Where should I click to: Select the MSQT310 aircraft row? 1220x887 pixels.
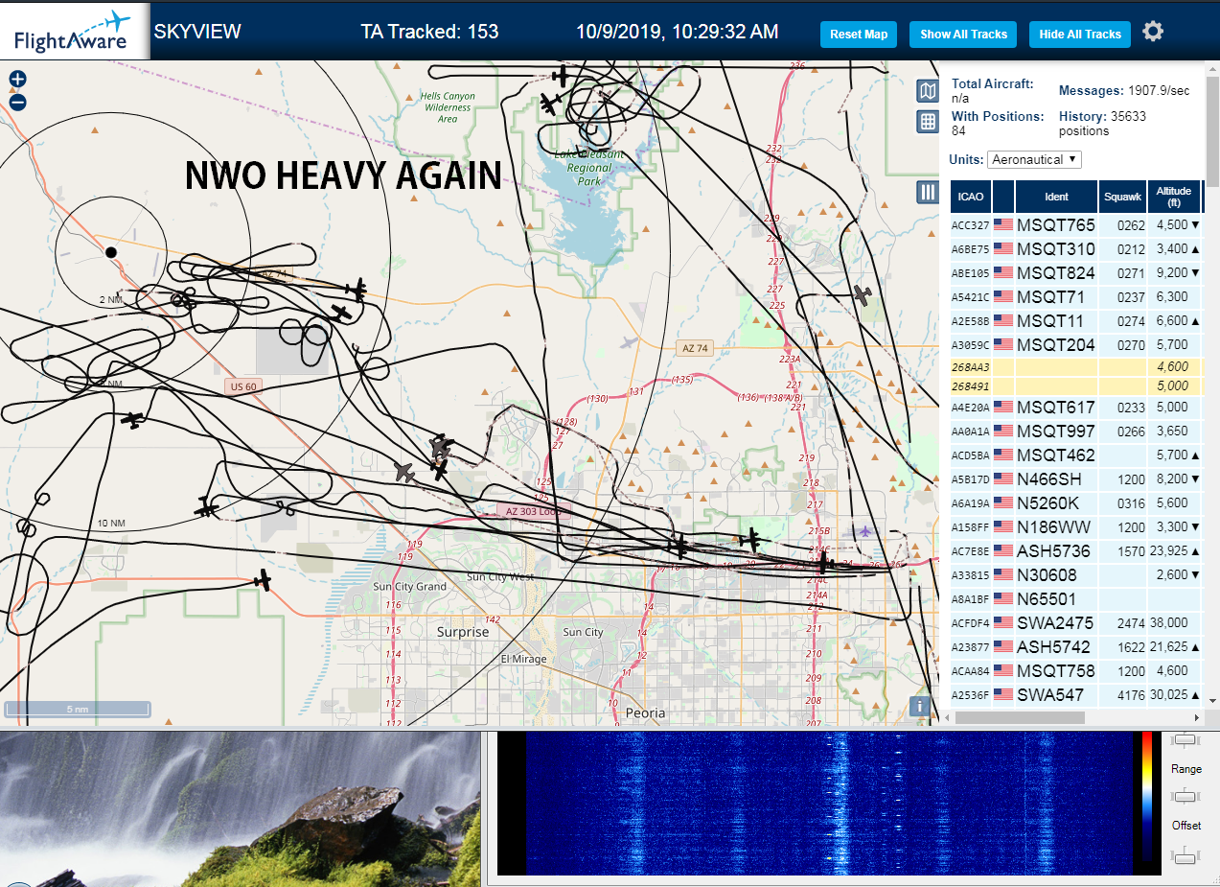[x=1076, y=249]
